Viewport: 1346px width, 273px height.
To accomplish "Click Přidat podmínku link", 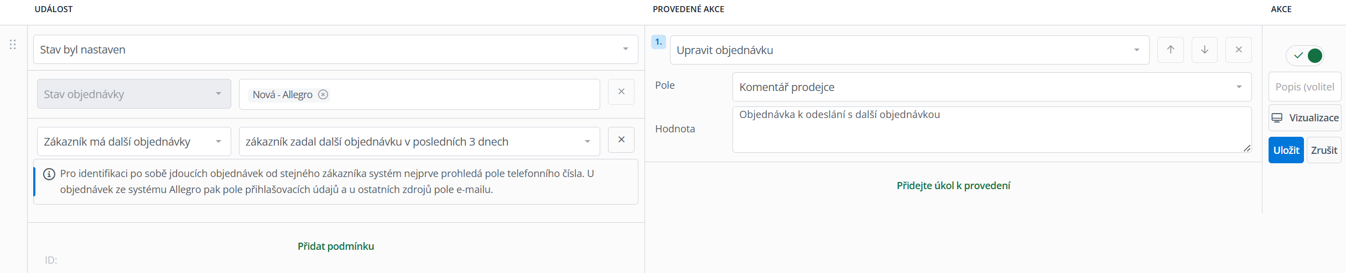I will [x=336, y=246].
